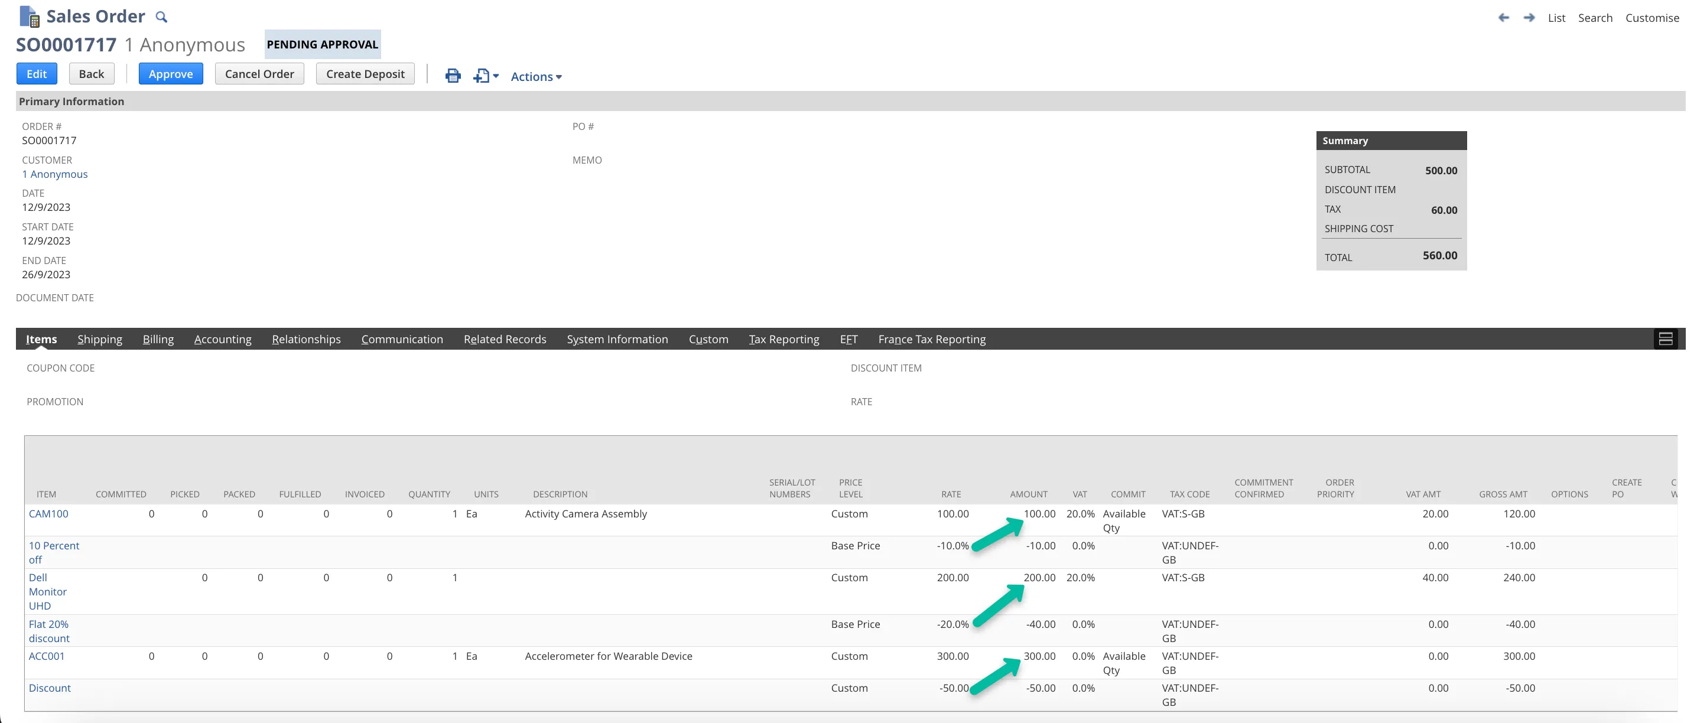The width and height of the screenshot is (1697, 723).
Task: Open the Related Records tab
Action: (505, 339)
